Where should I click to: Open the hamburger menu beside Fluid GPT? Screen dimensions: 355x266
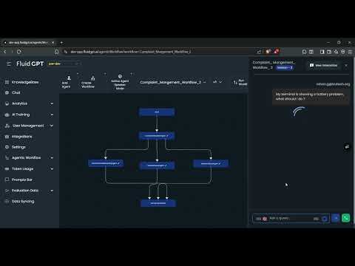point(9,64)
